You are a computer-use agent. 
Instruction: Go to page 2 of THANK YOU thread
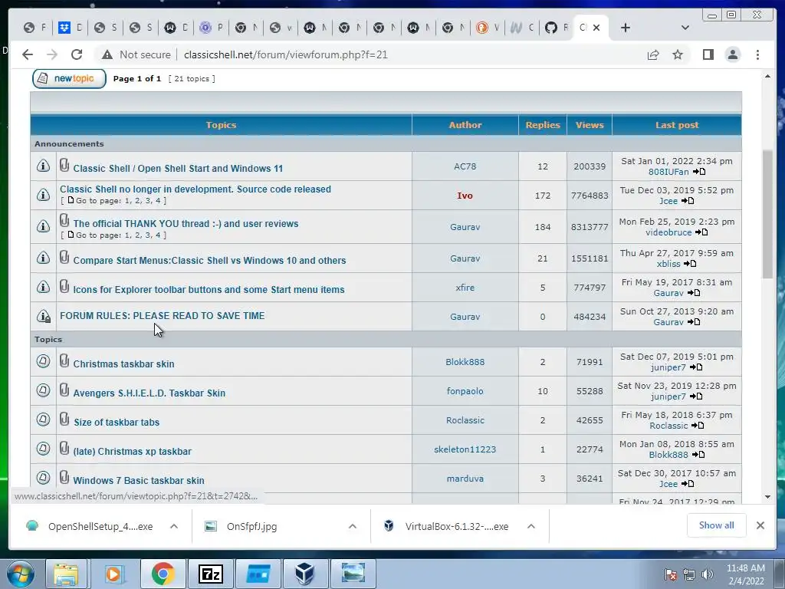137,235
